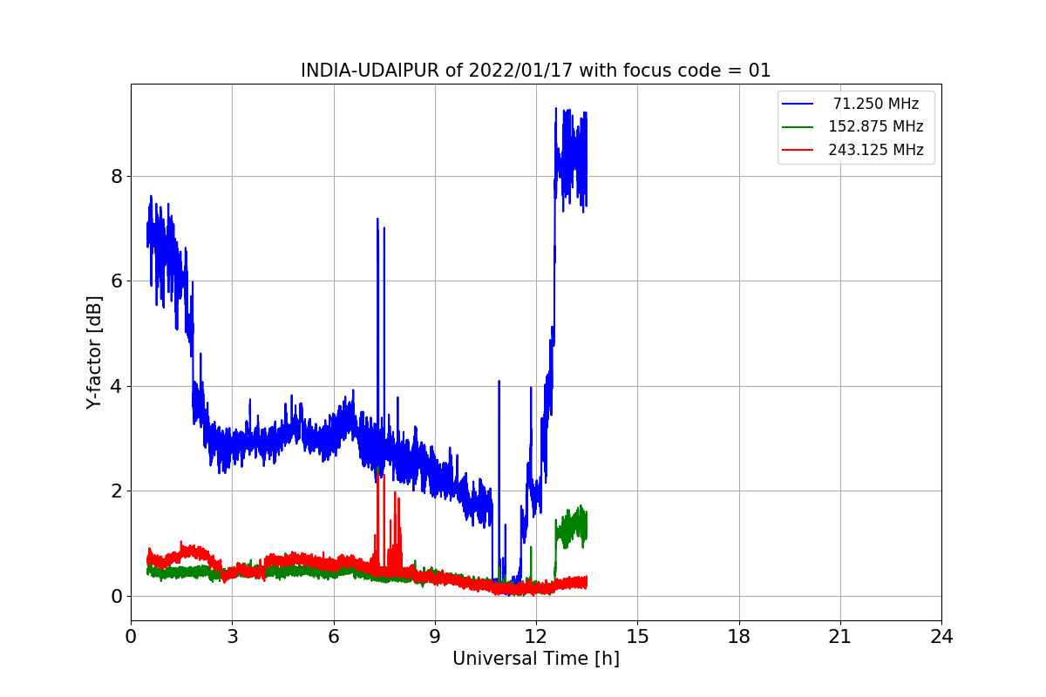The width and height of the screenshot is (1046, 697).
Task: Select the 152.875 MHz legend label
Action: (x=876, y=126)
